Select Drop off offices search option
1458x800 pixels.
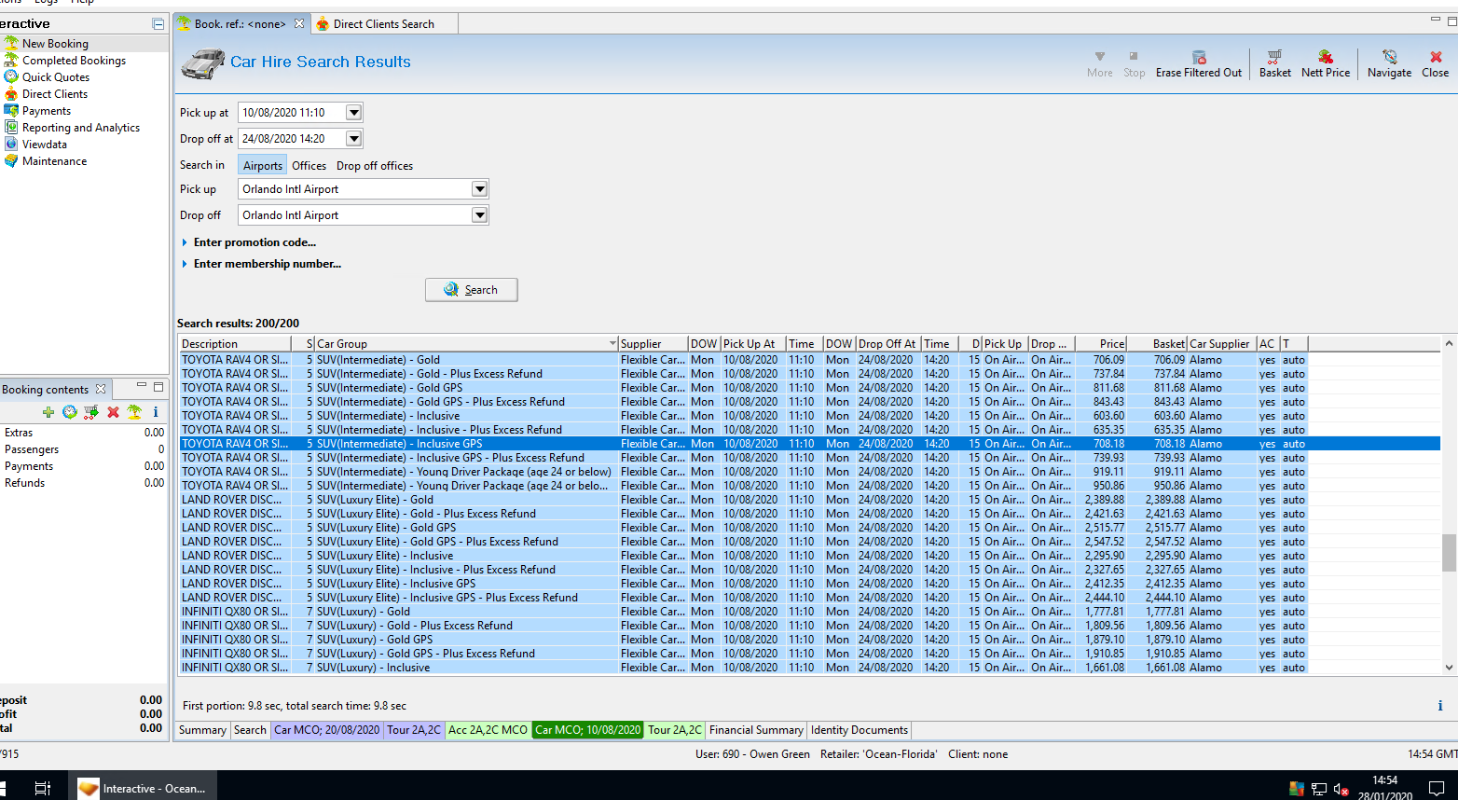(375, 165)
